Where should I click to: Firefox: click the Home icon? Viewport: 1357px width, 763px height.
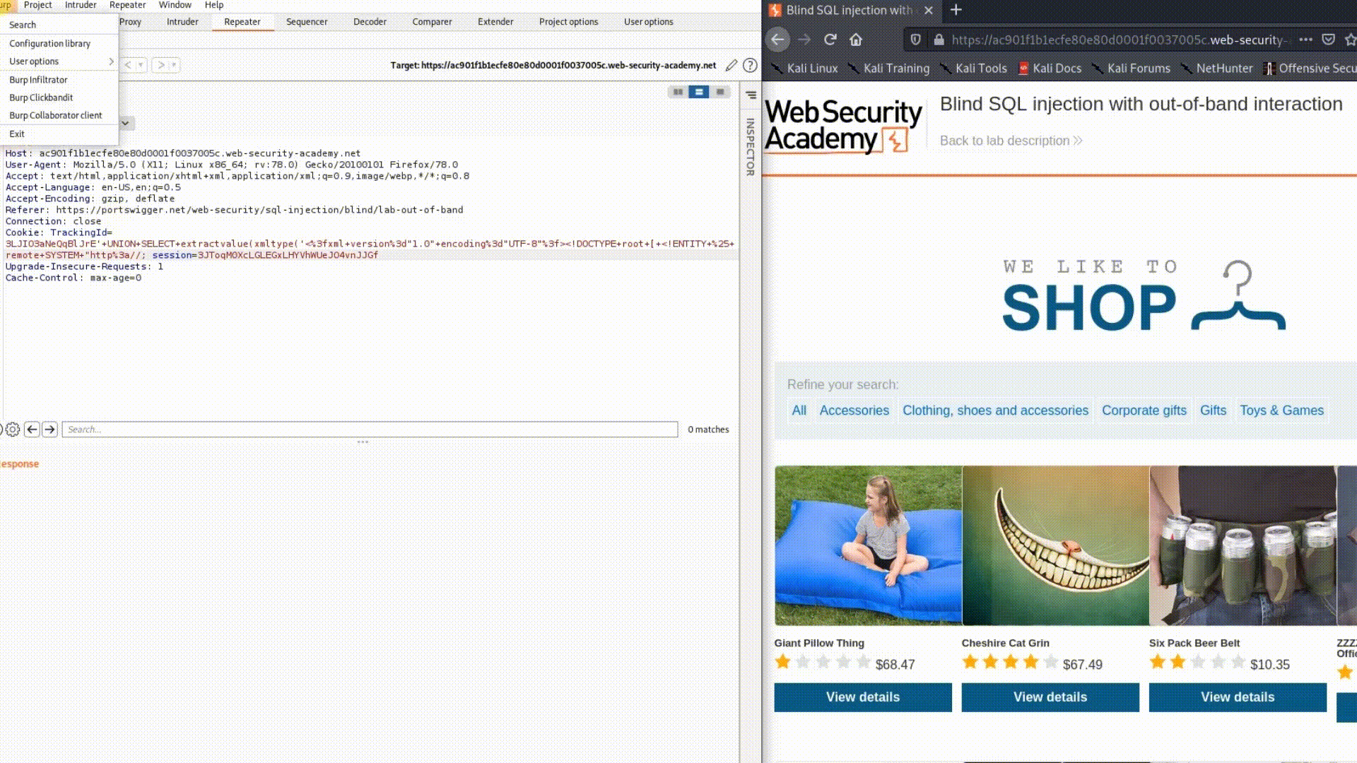click(856, 40)
